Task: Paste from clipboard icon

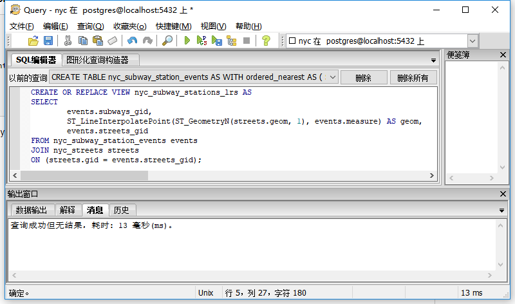Action: click(98, 41)
